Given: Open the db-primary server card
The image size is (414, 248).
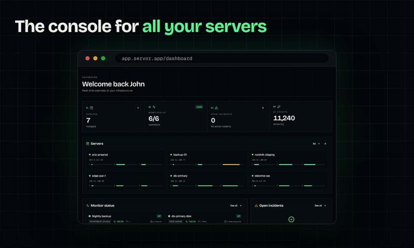Looking at the screenshot, I should tap(205, 181).
